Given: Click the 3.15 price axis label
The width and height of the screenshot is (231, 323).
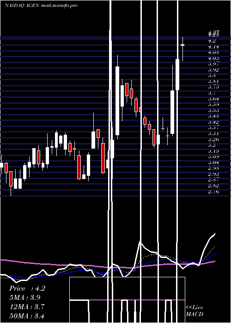Looking at the screenshot, I should [x=213, y=151].
